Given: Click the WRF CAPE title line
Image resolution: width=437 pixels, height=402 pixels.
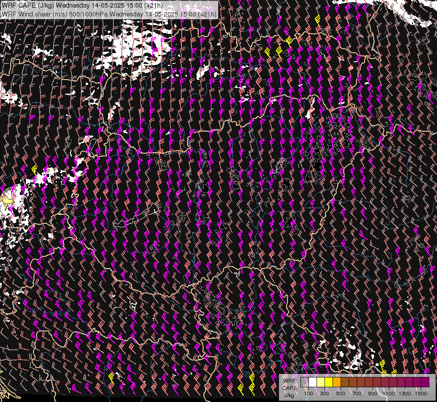Looking at the screenshot, I should point(82,5).
